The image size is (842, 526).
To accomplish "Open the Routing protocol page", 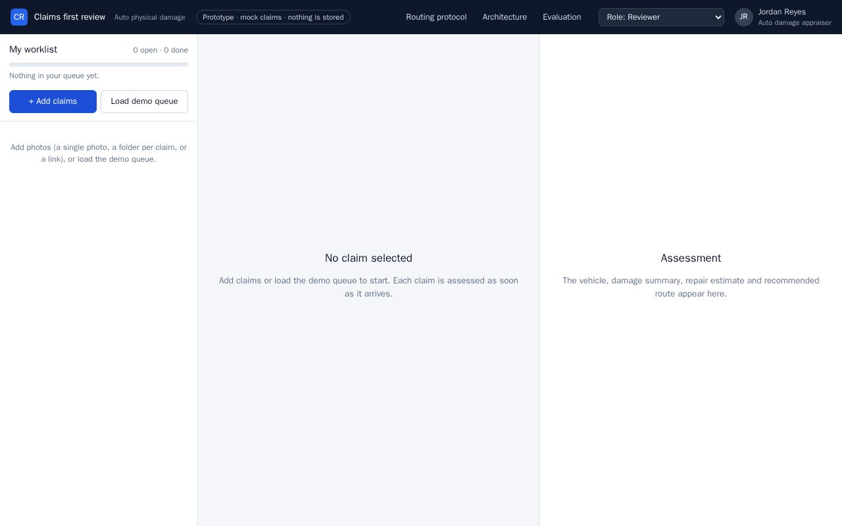I will click(436, 17).
